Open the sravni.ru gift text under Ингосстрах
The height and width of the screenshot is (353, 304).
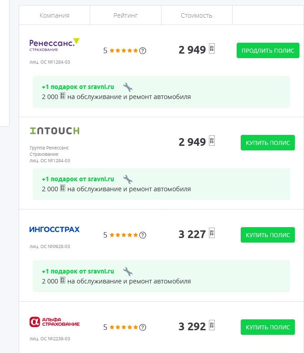[78, 271]
